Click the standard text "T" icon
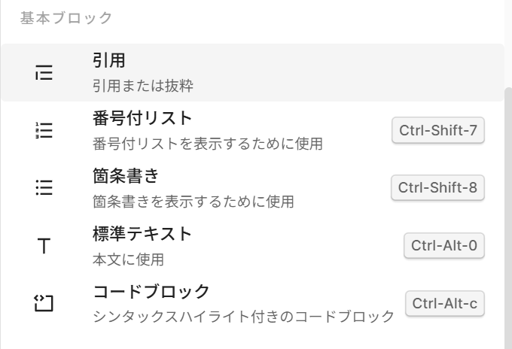This screenshot has width=512, height=349. (x=44, y=246)
